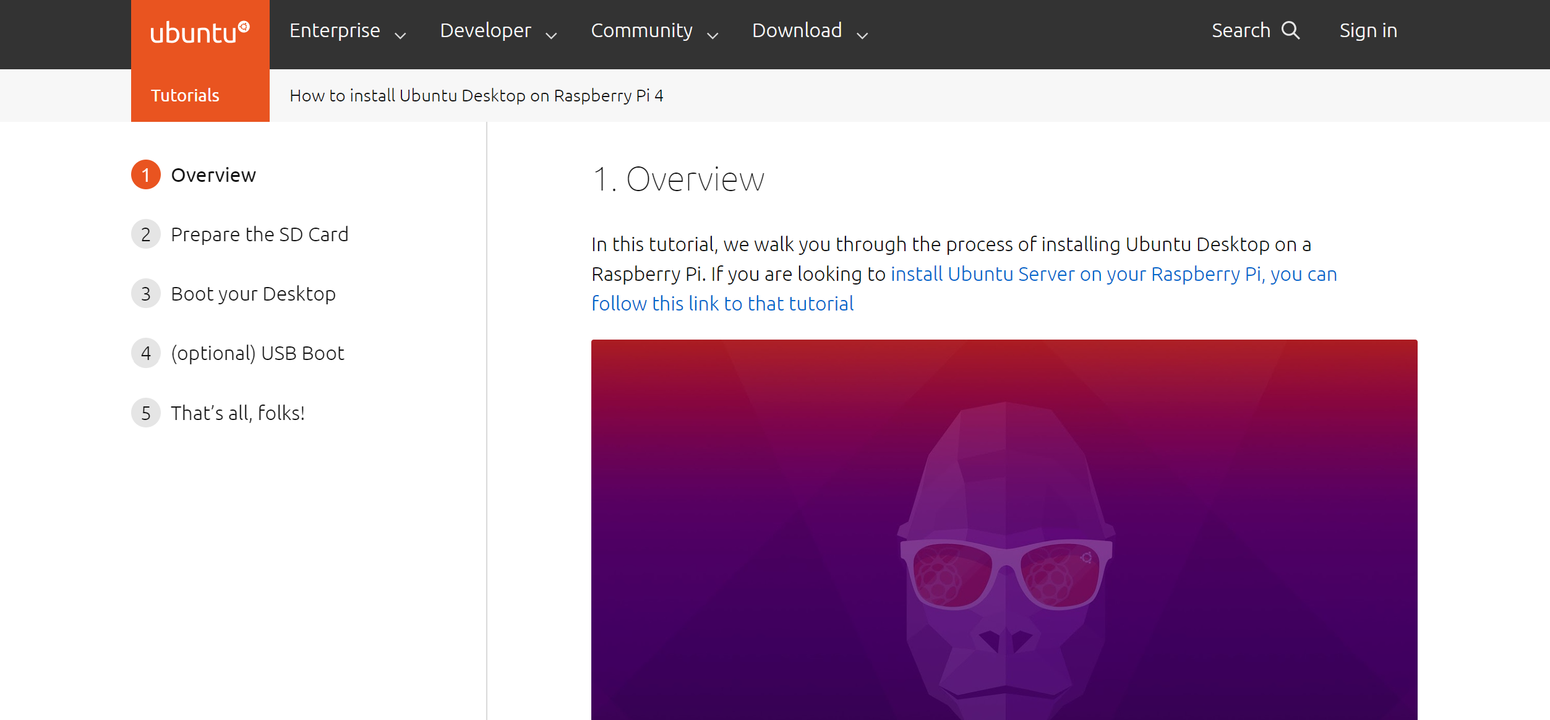Open the Tutorials tab
Image resolution: width=1550 pixels, height=720 pixels.
(185, 95)
